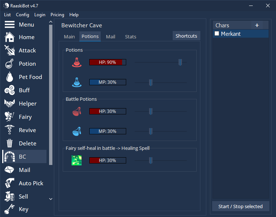The width and height of the screenshot is (276, 217).
Task: Switch to the Stats tab
Action: pyautogui.click(x=131, y=37)
